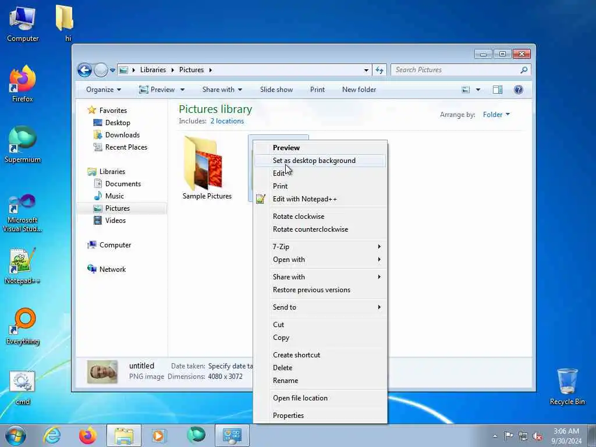Screen dimensions: 596x447
Task: Click the Explorer back arrow button
Action: click(84, 70)
